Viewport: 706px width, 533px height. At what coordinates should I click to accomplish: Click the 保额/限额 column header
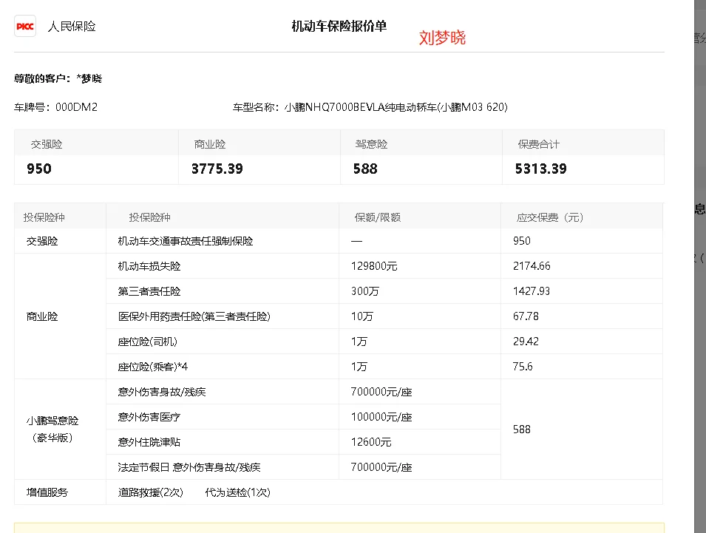pyautogui.click(x=377, y=217)
